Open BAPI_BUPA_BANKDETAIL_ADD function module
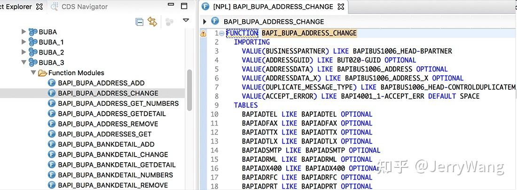Screen dimensions: 517x190 [x=106, y=144]
